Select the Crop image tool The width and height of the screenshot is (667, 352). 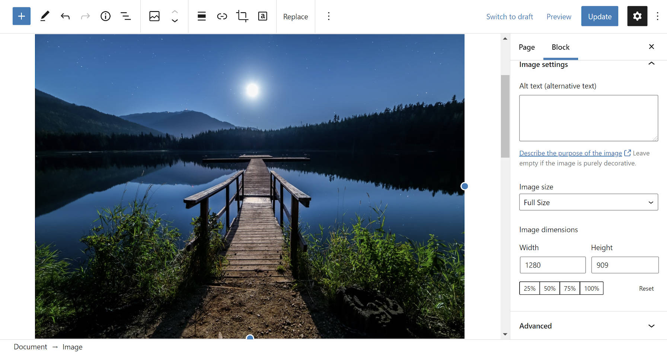click(242, 16)
